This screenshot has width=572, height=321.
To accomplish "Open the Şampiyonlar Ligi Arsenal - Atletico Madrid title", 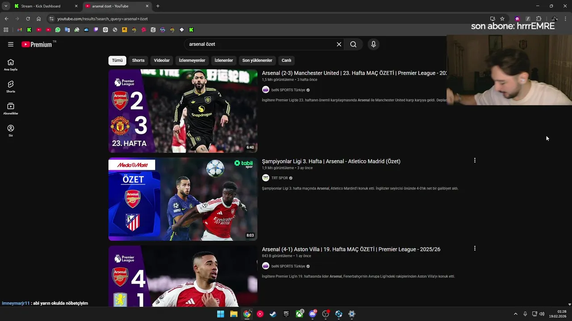I will click(x=331, y=161).
